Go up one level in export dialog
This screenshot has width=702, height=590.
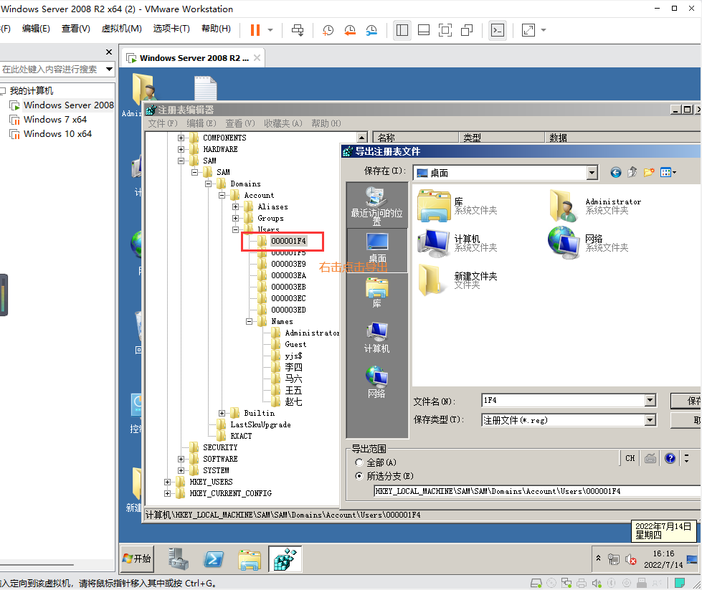pyautogui.click(x=632, y=172)
